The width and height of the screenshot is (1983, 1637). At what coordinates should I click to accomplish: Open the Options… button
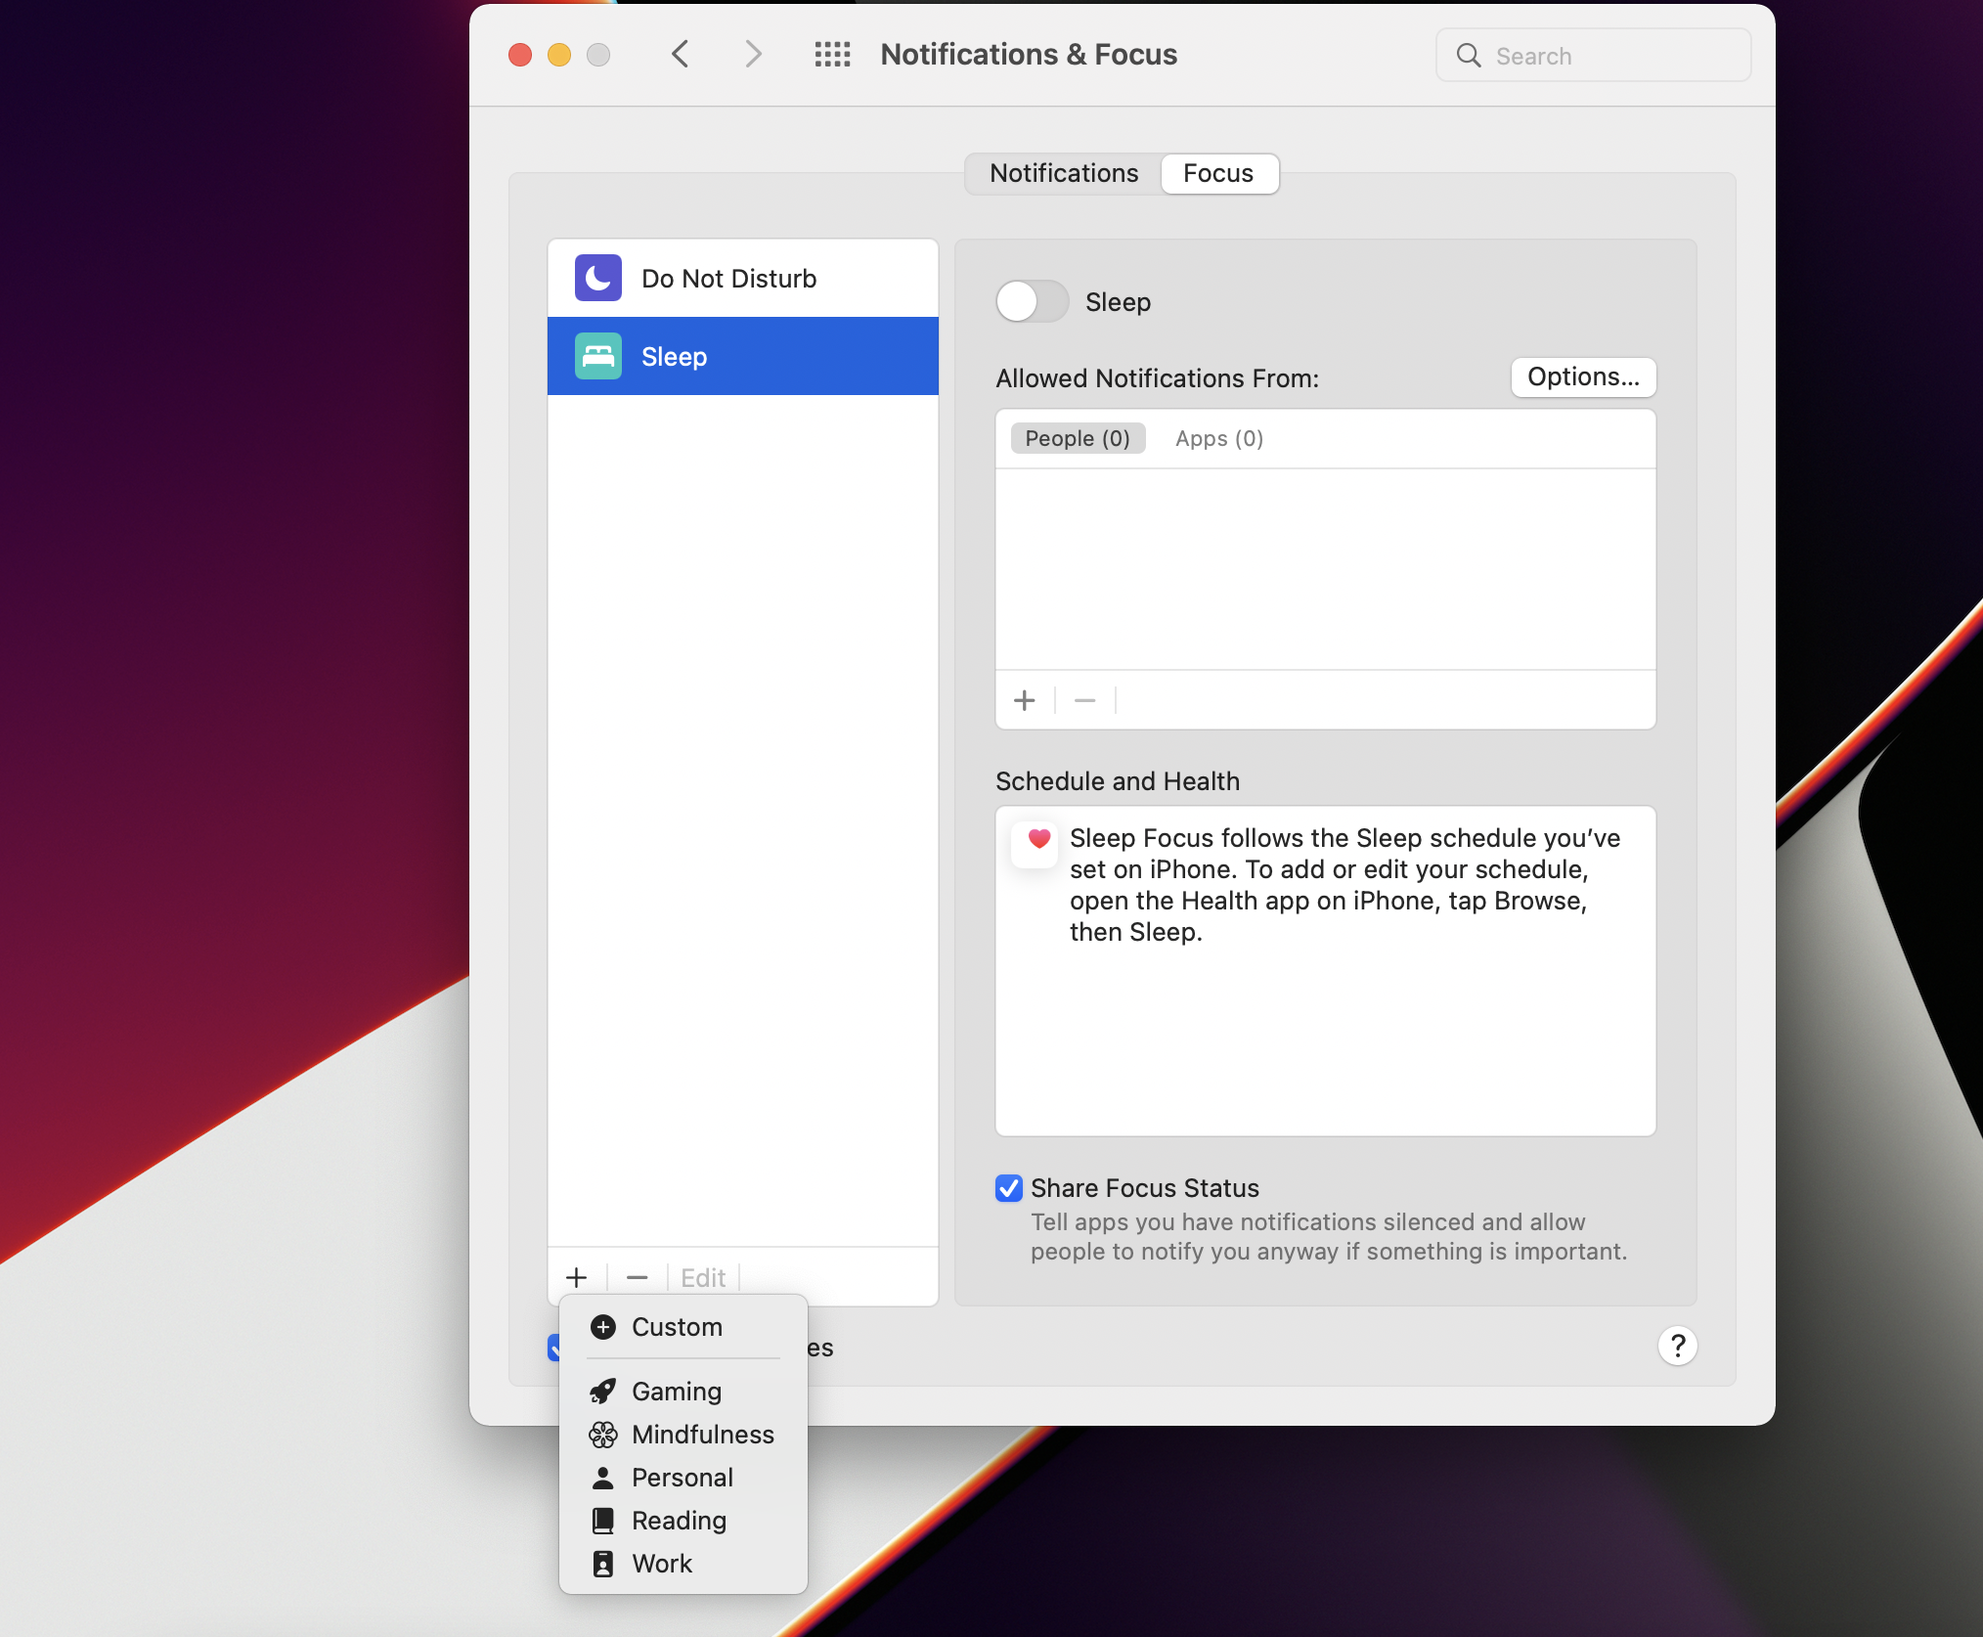pyautogui.click(x=1582, y=377)
